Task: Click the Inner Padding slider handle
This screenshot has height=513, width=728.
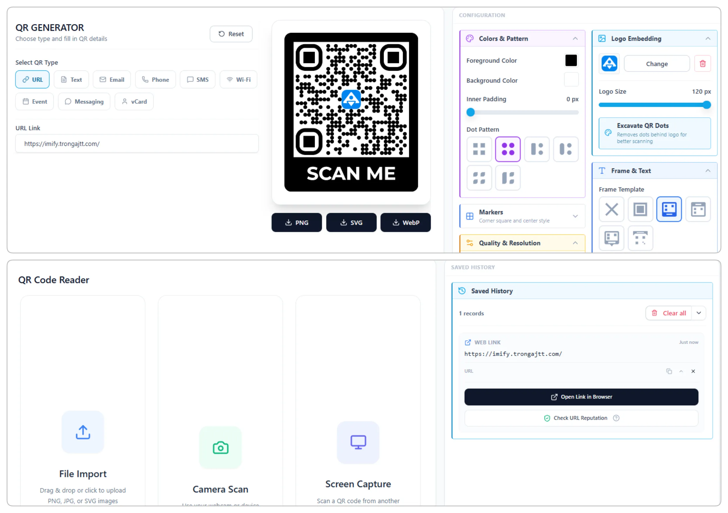Action: pos(471,112)
